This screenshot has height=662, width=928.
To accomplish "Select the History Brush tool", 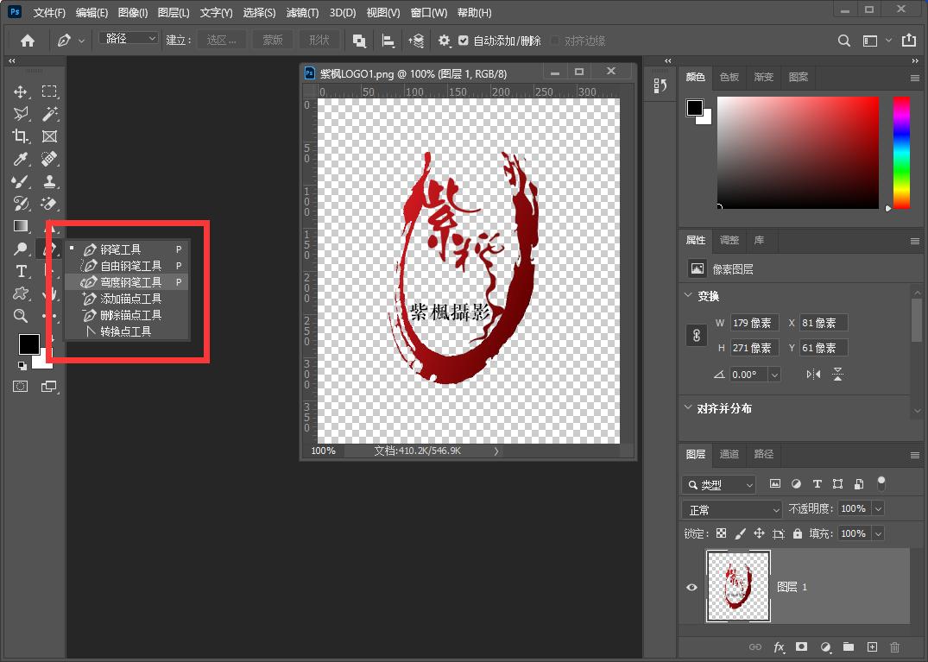I will [x=21, y=204].
